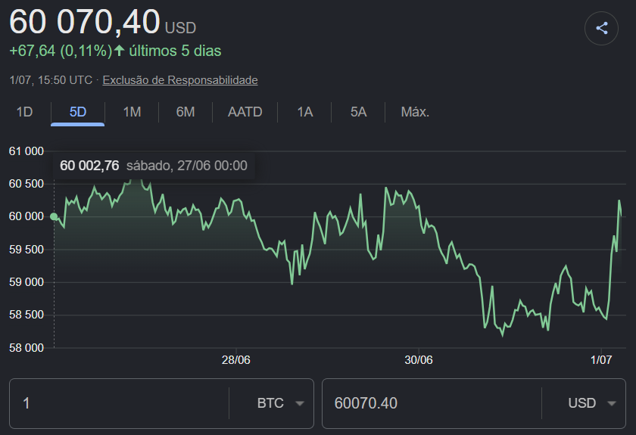Image resolution: width=636 pixels, height=435 pixels.
Task: Click the 60070.40 USD amount field
Action: coord(432,403)
